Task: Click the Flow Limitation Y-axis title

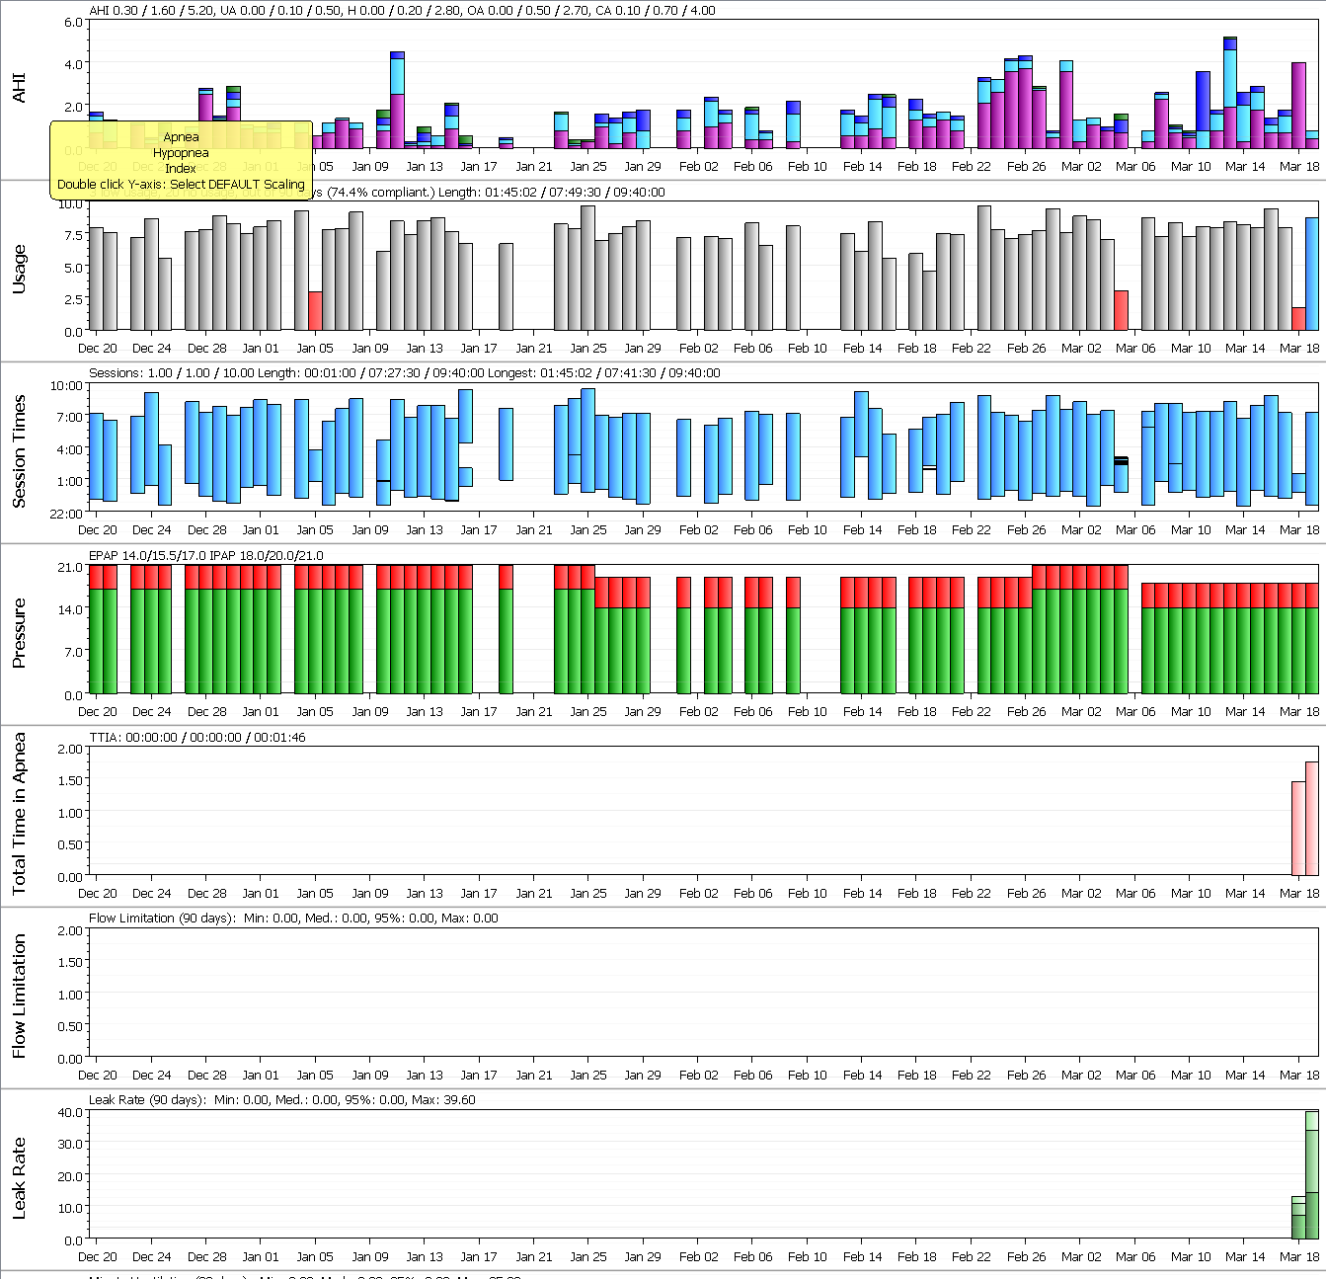Action: (20, 997)
